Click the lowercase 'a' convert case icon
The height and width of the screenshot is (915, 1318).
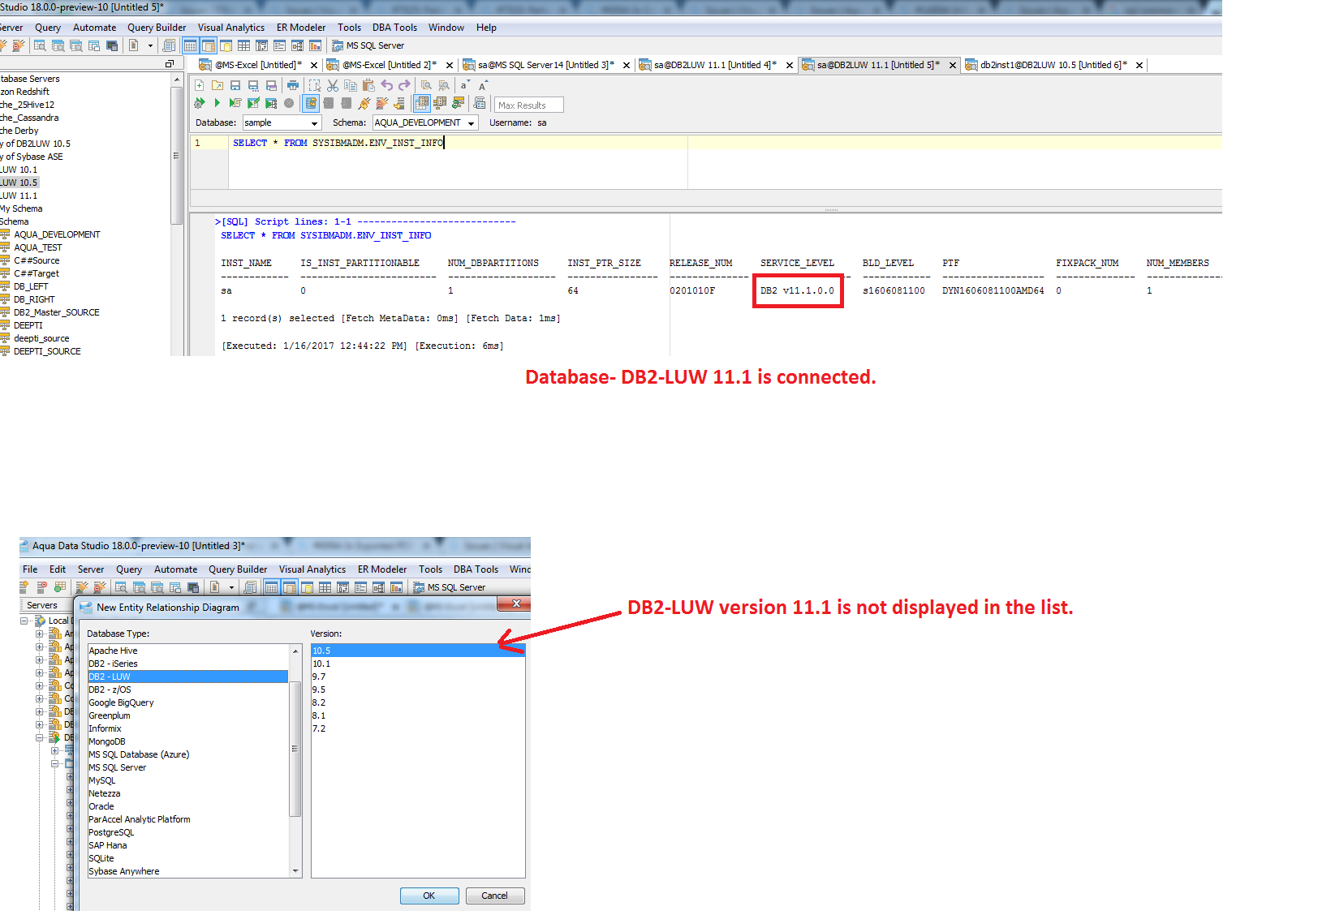click(465, 85)
